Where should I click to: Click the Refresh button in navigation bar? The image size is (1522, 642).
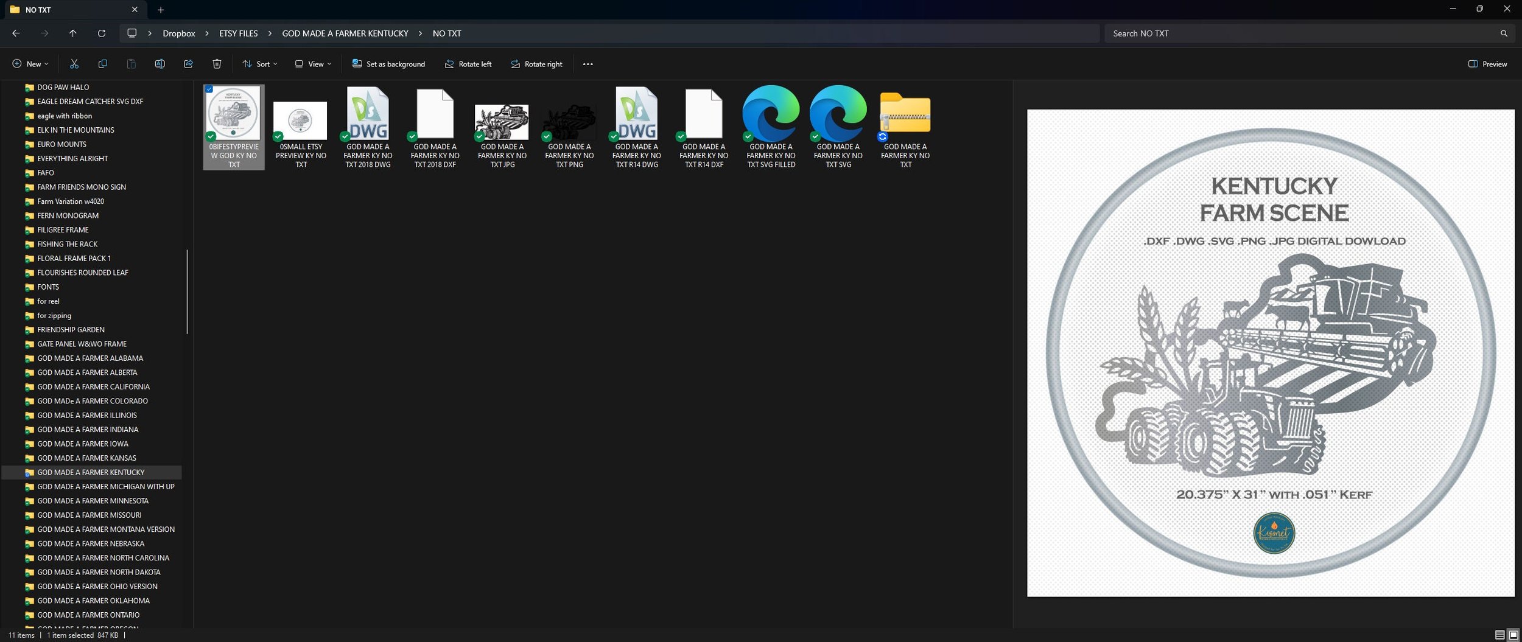pyautogui.click(x=102, y=33)
